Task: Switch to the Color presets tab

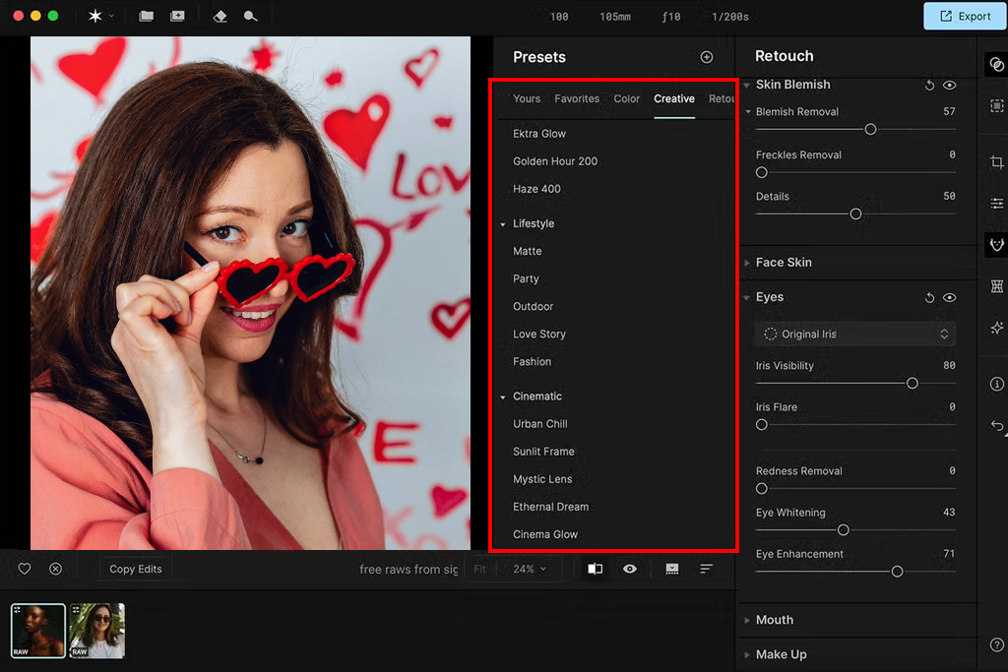Action: [x=626, y=99]
